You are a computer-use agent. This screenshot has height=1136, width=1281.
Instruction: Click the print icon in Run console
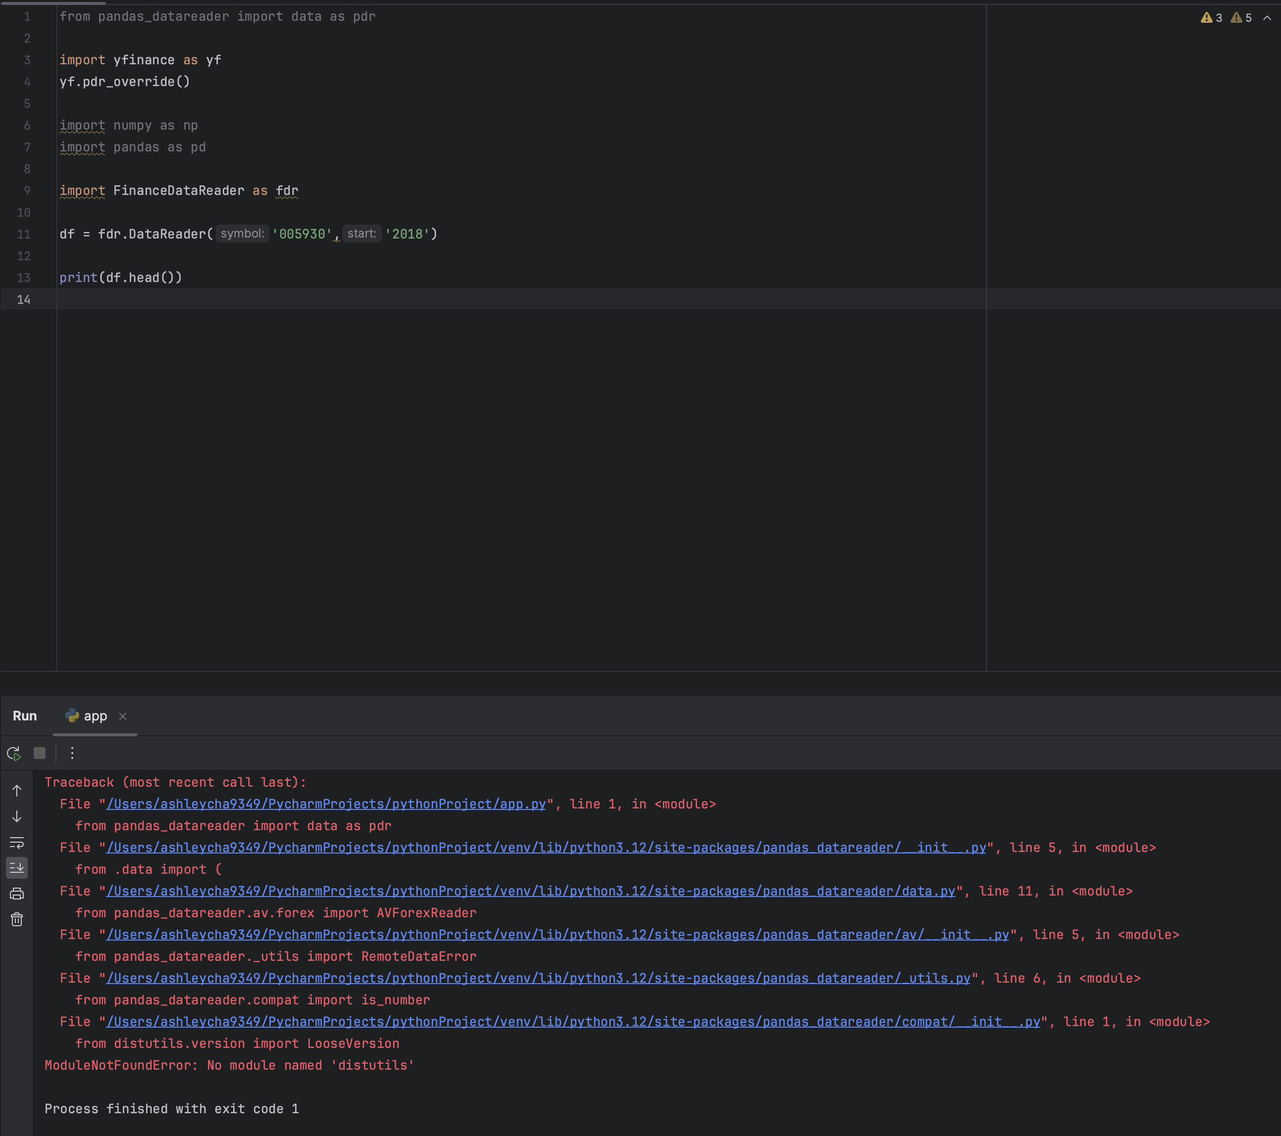click(x=17, y=894)
